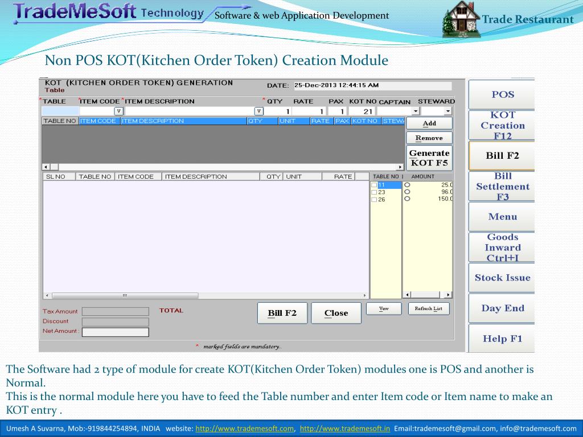Open Goods Inward Ctrl+I
Image resolution: width=583 pixels, height=437 pixels.
[502, 247]
